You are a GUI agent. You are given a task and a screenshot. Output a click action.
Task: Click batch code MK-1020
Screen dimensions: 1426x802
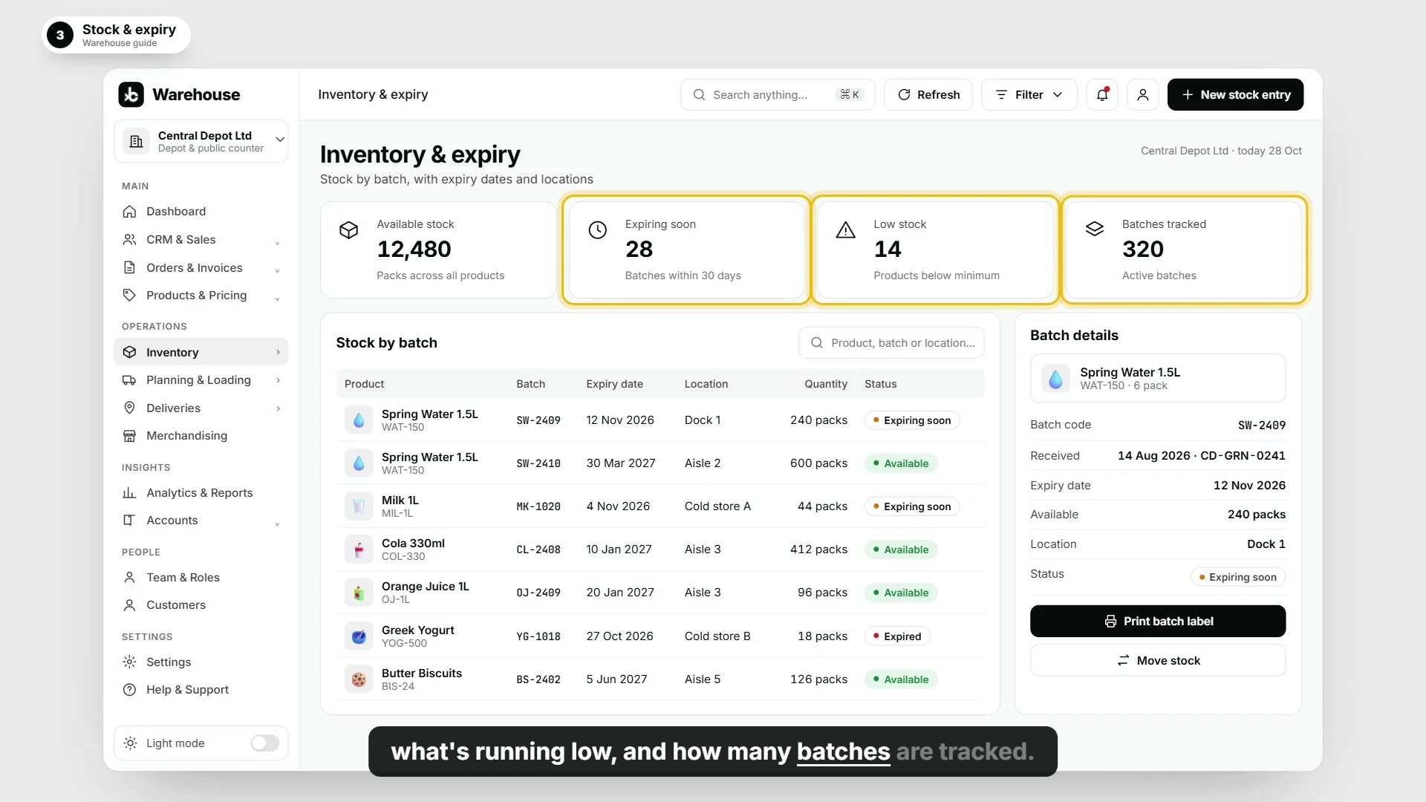click(x=538, y=506)
